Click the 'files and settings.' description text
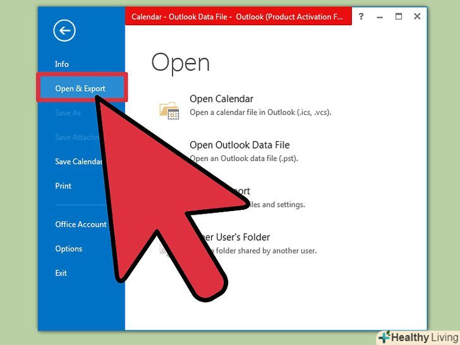 (277, 205)
